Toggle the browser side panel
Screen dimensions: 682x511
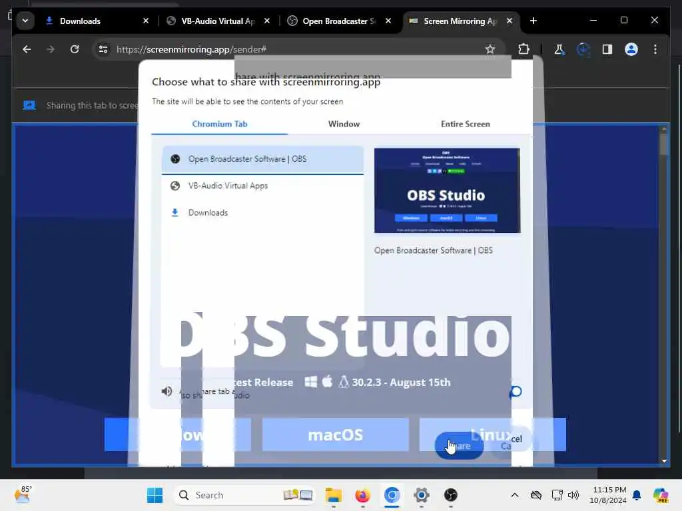607,49
